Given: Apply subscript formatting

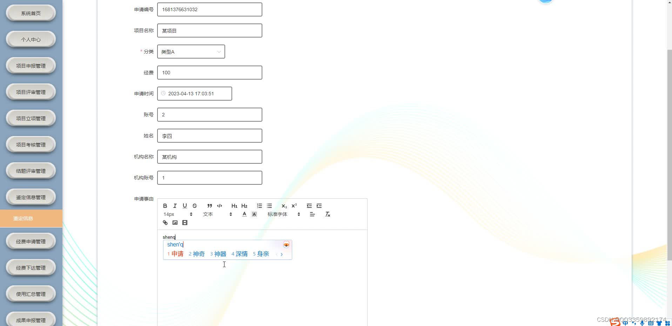Looking at the screenshot, I should click(x=284, y=206).
